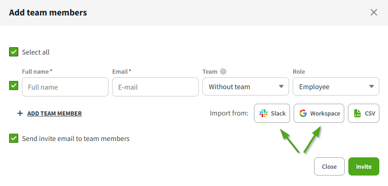Import members from Slack
388x186 pixels.
(272, 113)
